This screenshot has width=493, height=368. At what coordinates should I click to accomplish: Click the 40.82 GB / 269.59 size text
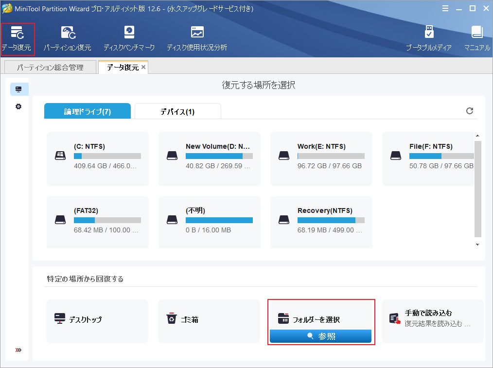coord(218,166)
